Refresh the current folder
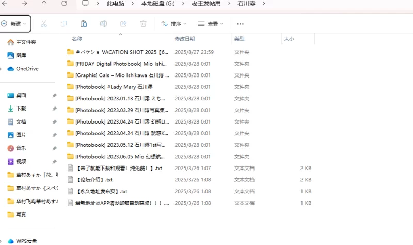This screenshot has height=245, width=413. 64,4
